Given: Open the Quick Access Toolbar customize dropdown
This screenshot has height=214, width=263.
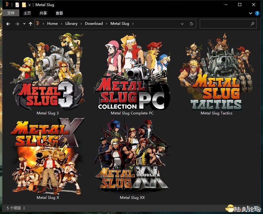Looking at the screenshot, I should pyautogui.click(x=30, y=5).
